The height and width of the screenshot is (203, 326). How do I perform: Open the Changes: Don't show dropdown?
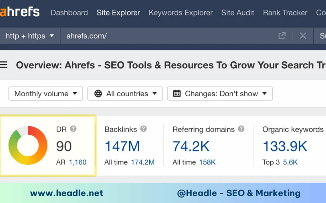(x=220, y=94)
